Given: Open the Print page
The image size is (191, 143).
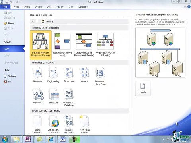Looking at the screenshot, I should (6, 56).
